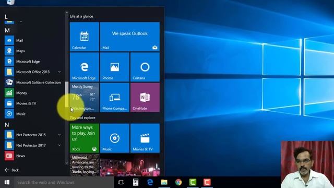
Task: Click the L letter group header
Action: 6,17
